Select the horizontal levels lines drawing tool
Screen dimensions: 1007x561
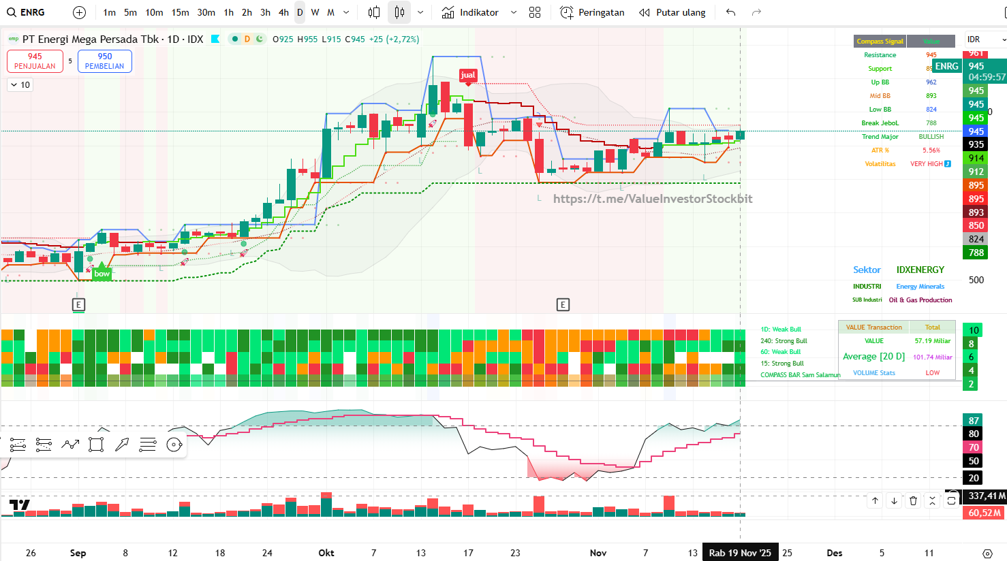tap(148, 445)
